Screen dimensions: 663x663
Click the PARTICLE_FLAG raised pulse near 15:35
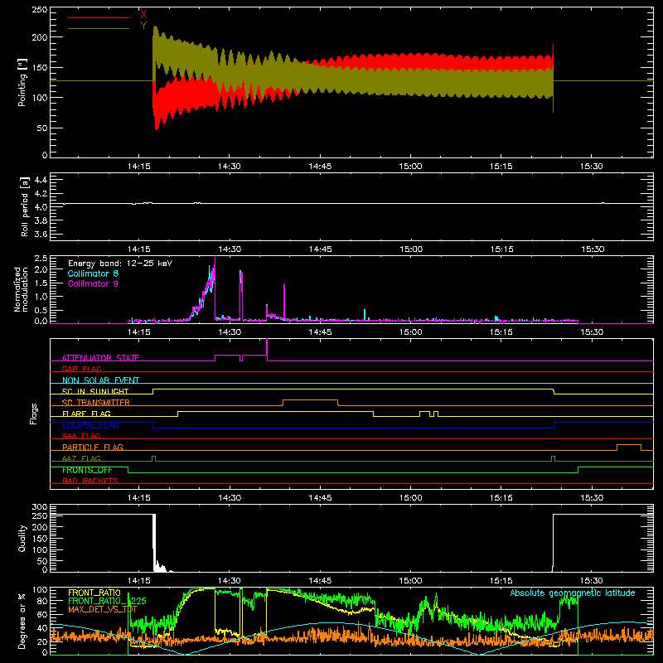629,448
